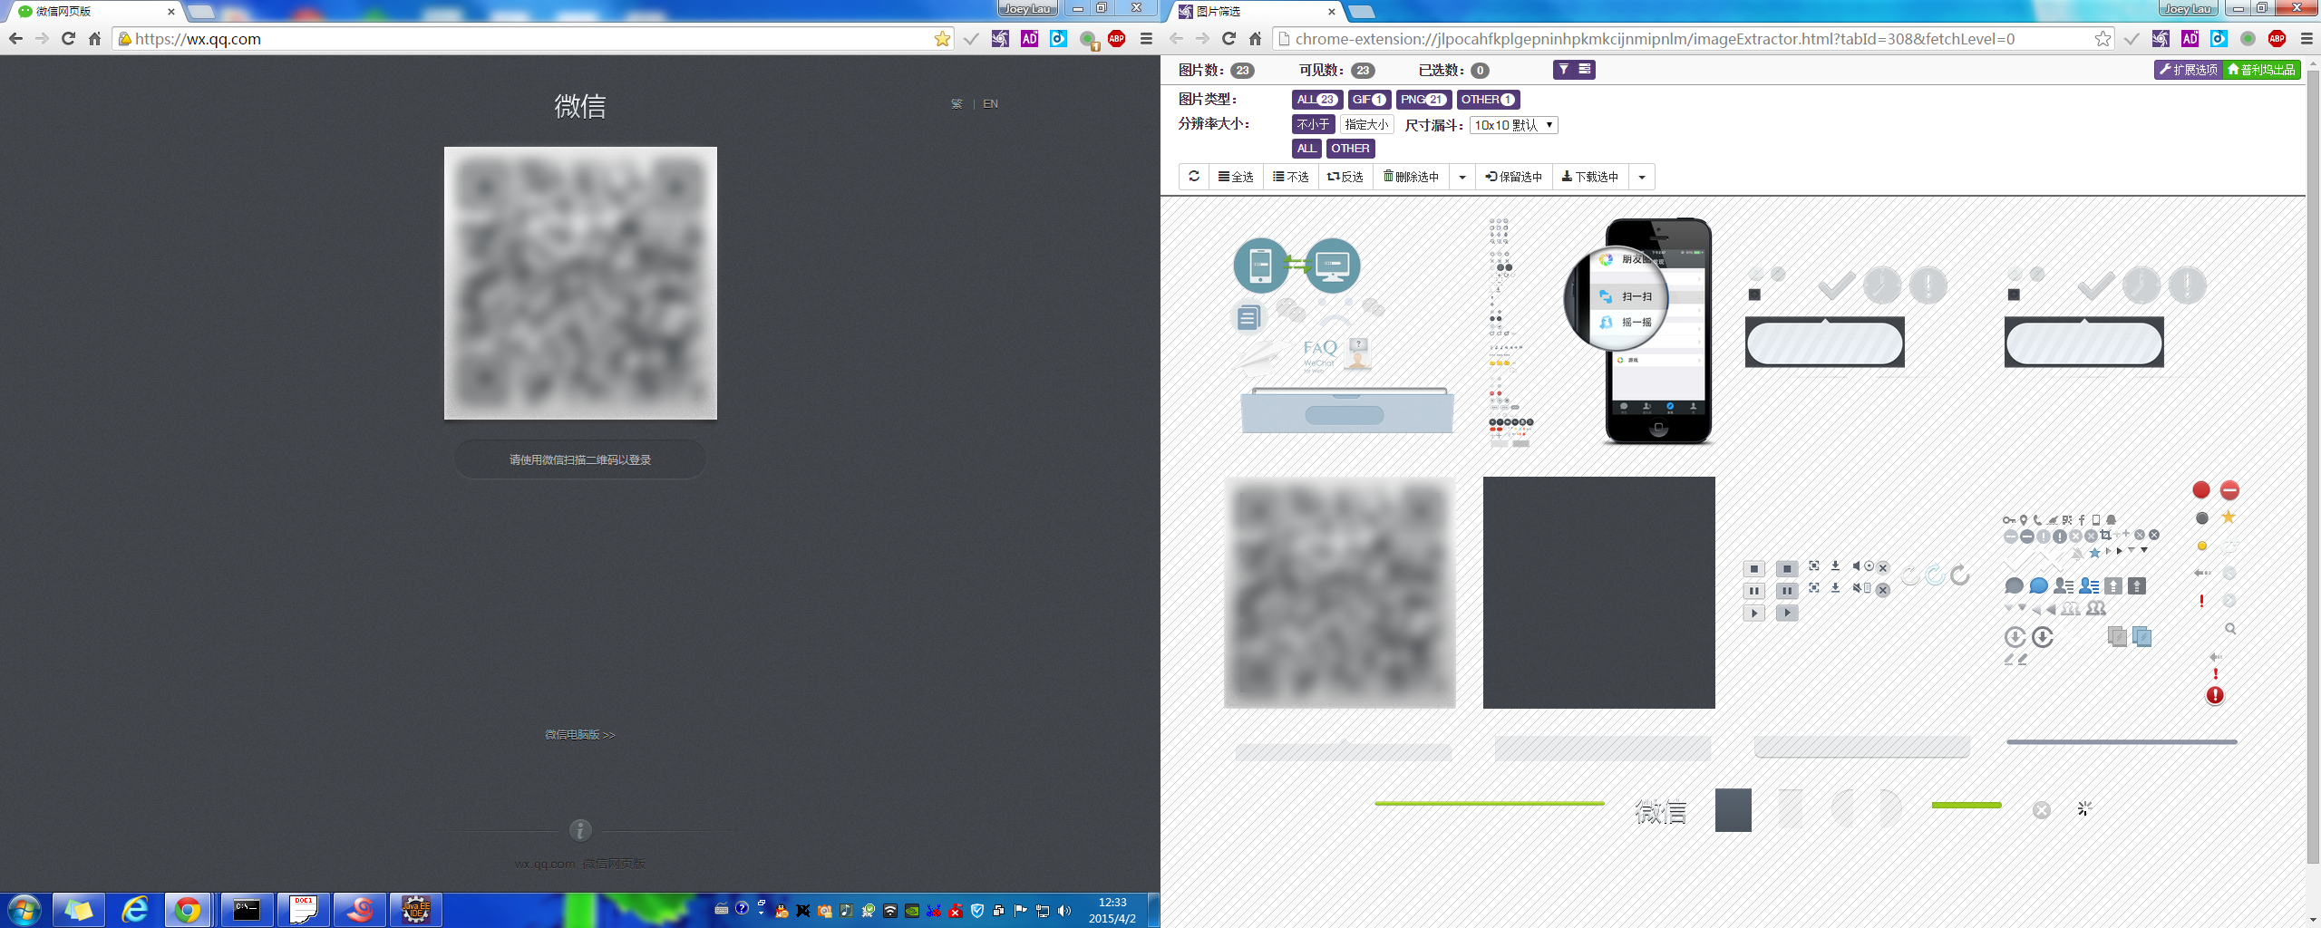Go to the home page in the left browser window
Viewport: 2321px width, 928px height.
click(94, 39)
